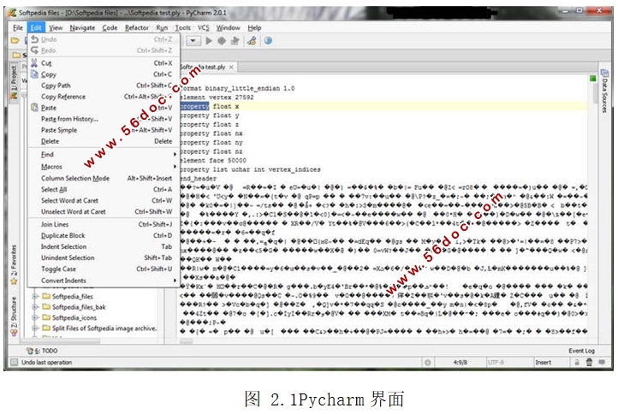Choose Copy Path from Edit menu

click(x=104, y=86)
